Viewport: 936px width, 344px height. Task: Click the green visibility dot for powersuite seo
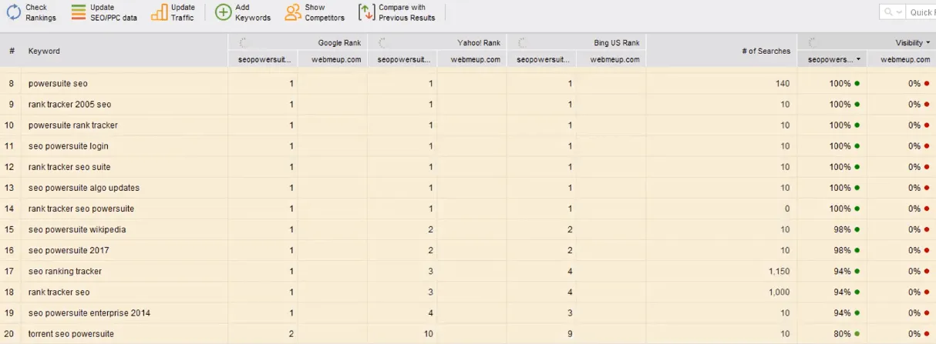(857, 83)
